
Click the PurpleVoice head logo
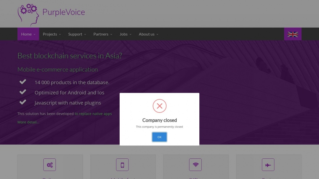(x=28, y=14)
